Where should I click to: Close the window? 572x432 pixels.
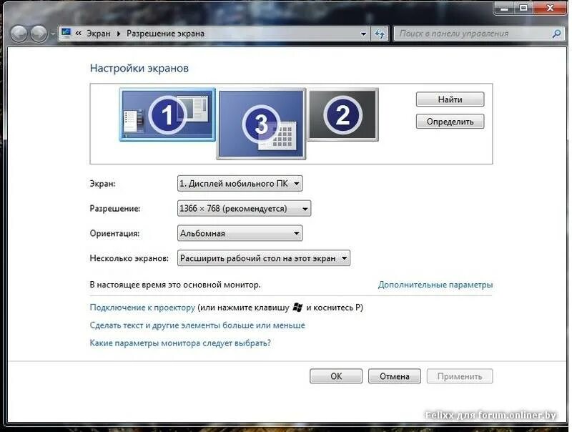point(551,9)
